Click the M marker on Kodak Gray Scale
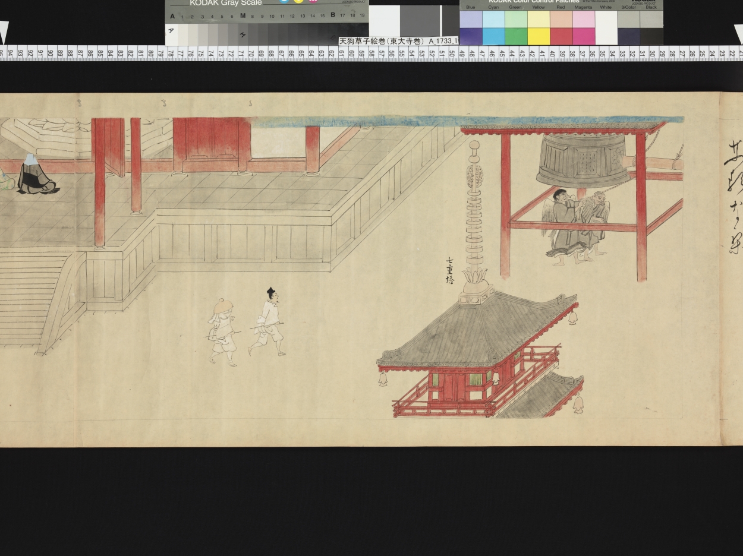Image resolution: width=743 pixels, height=556 pixels. click(243, 16)
